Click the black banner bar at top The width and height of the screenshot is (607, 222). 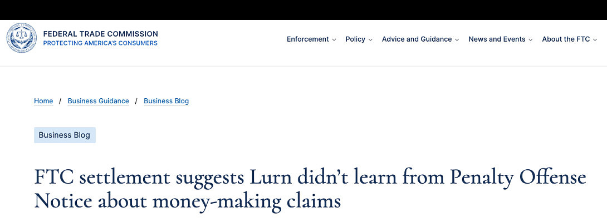pos(303,10)
